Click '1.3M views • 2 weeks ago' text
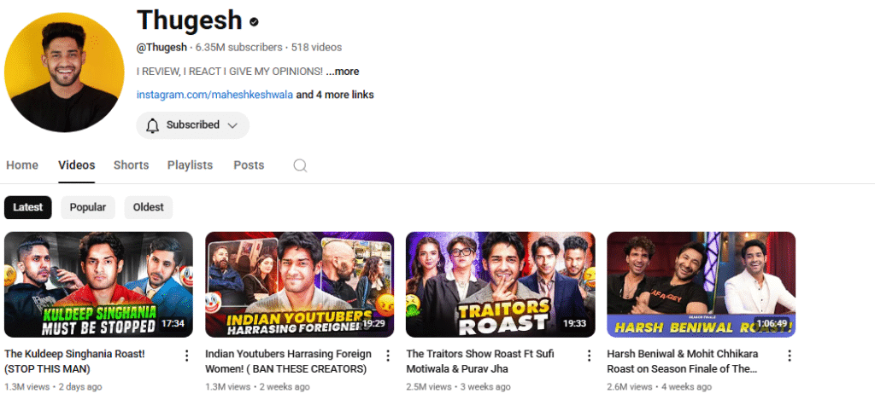Image resolution: width=875 pixels, height=405 pixels. pos(257,386)
